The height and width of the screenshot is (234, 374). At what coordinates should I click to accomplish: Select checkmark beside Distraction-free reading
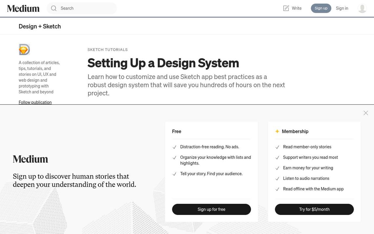pos(174,147)
